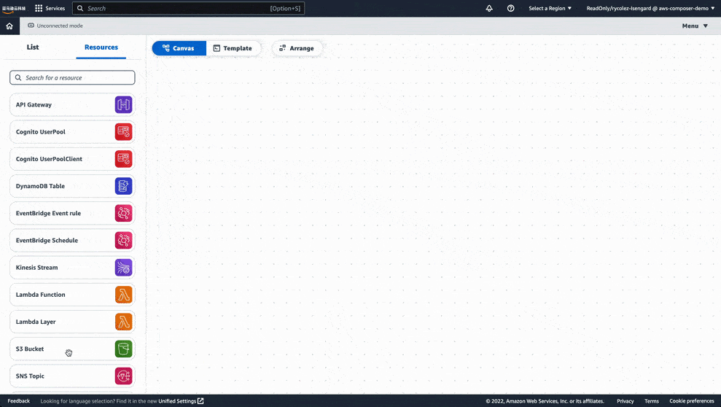Switch to the Resources tab
Image resolution: width=721 pixels, height=407 pixels.
[x=101, y=47]
